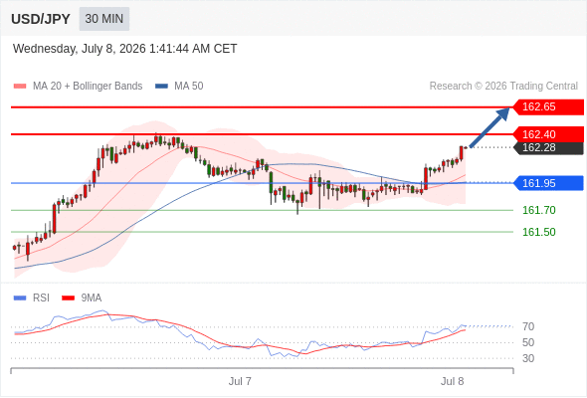Toggle the RSI legend entry
587x398 pixels.
pos(32,298)
